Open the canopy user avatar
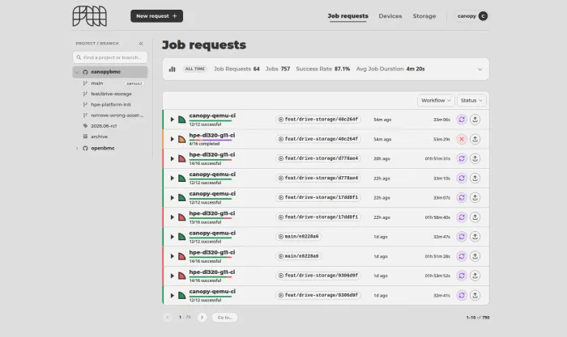567x337 pixels. (483, 16)
